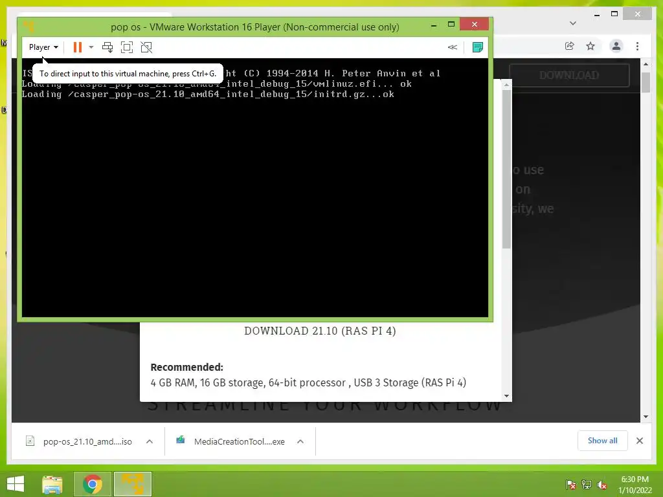
Task: Switch to VMware Player in the taskbar
Action: click(133, 484)
